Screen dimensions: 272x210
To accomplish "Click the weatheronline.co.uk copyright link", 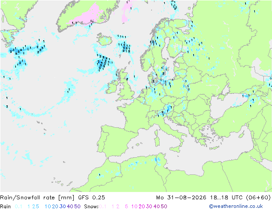I will pyautogui.click(x=236, y=206).
